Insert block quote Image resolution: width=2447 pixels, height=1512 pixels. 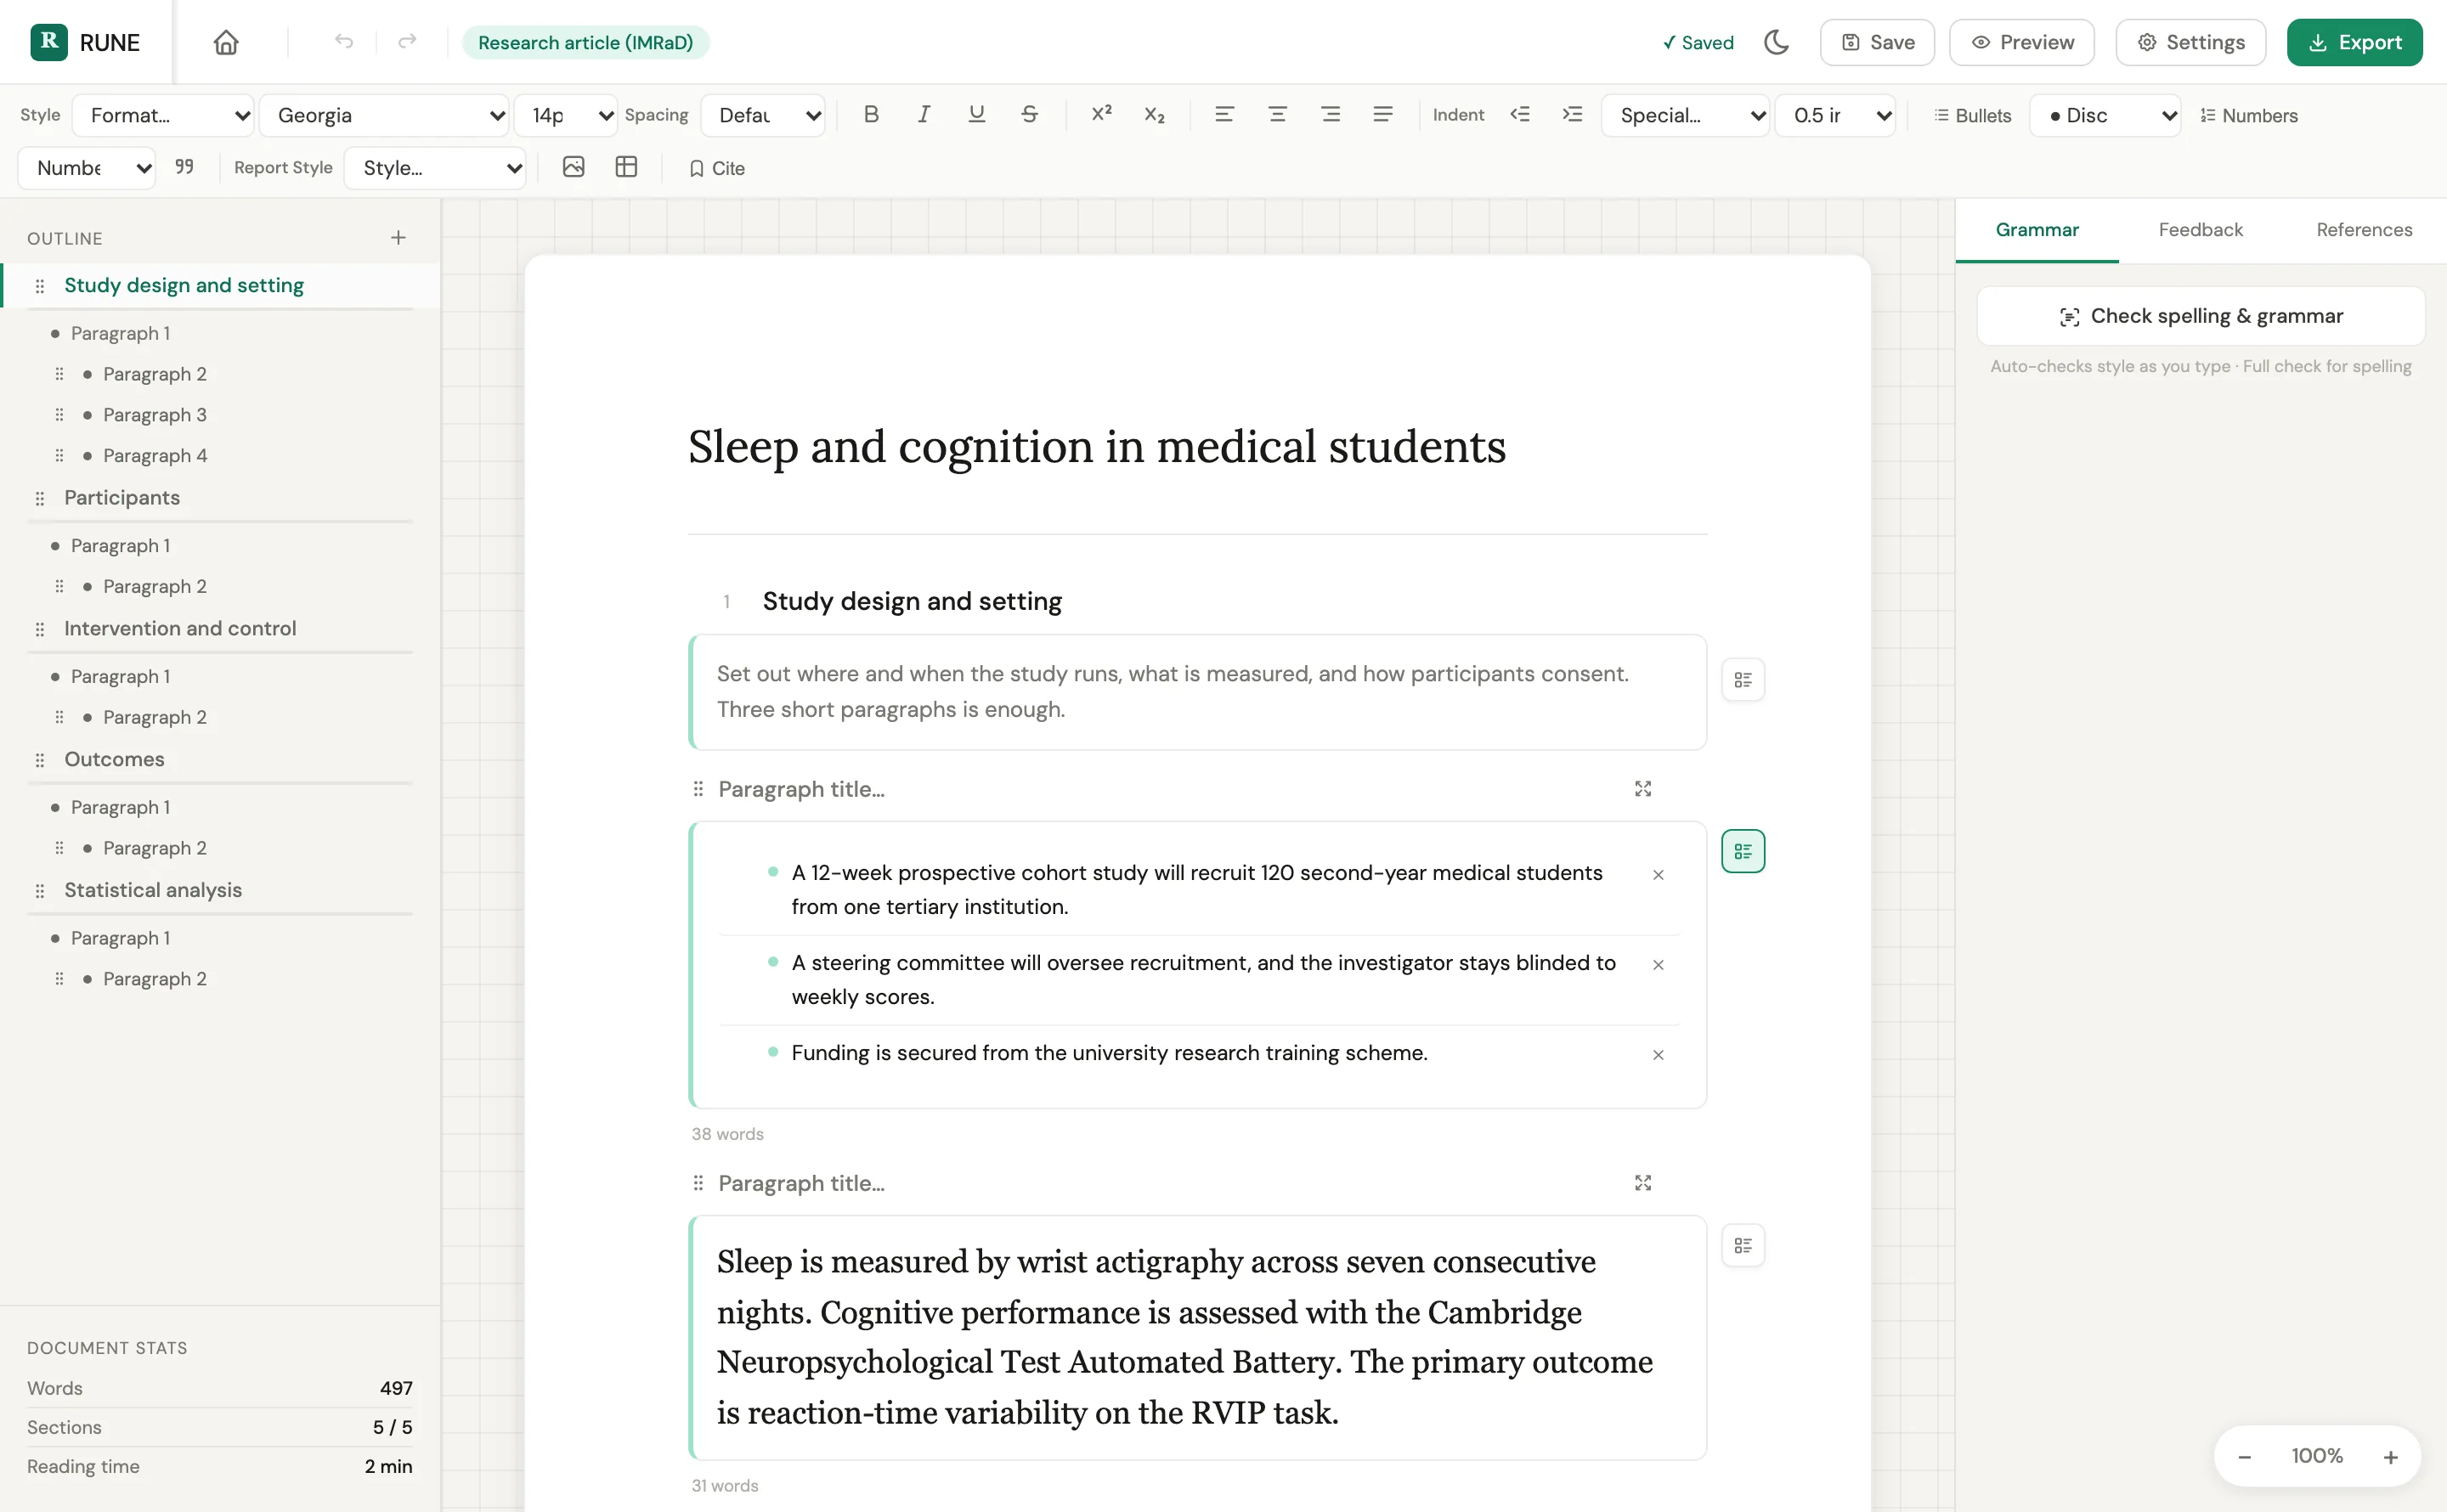pos(184,167)
